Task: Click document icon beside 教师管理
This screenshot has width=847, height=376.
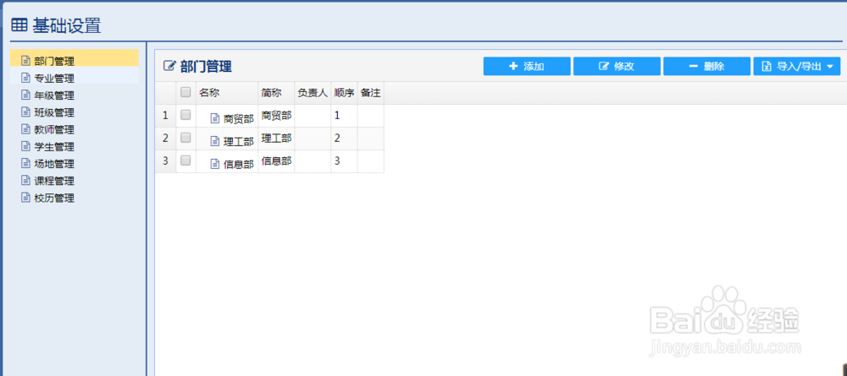Action: point(25,129)
